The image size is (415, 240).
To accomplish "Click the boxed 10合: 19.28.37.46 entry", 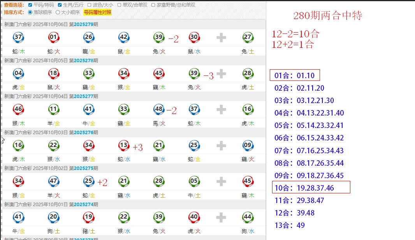I will pyautogui.click(x=311, y=187).
